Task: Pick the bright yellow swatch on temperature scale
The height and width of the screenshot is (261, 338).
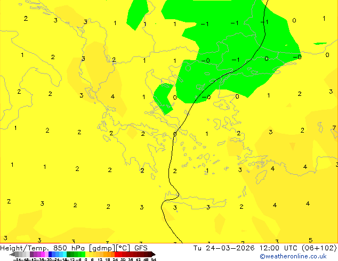Action: (x=87, y=254)
